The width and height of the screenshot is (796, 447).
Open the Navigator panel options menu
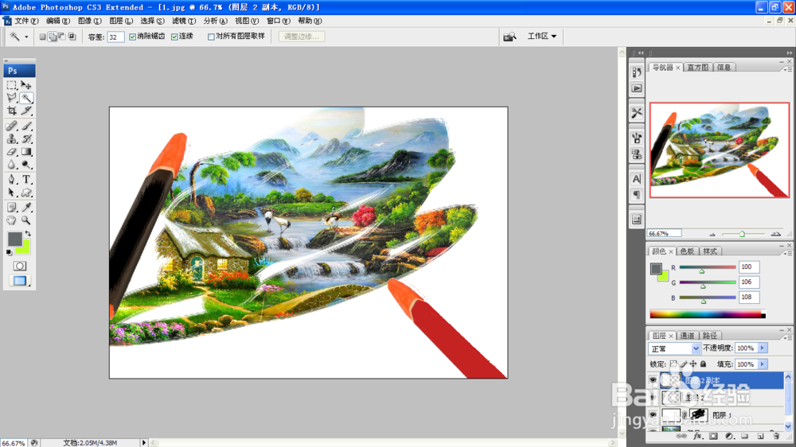[788, 69]
